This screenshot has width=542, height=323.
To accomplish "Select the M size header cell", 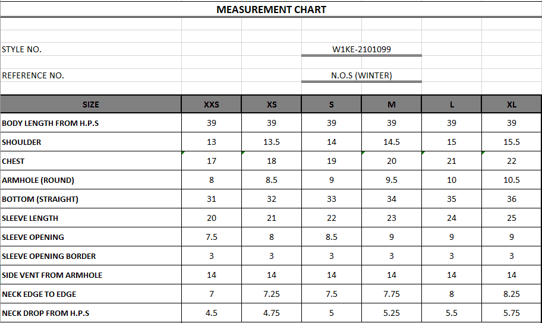I will 392,104.
